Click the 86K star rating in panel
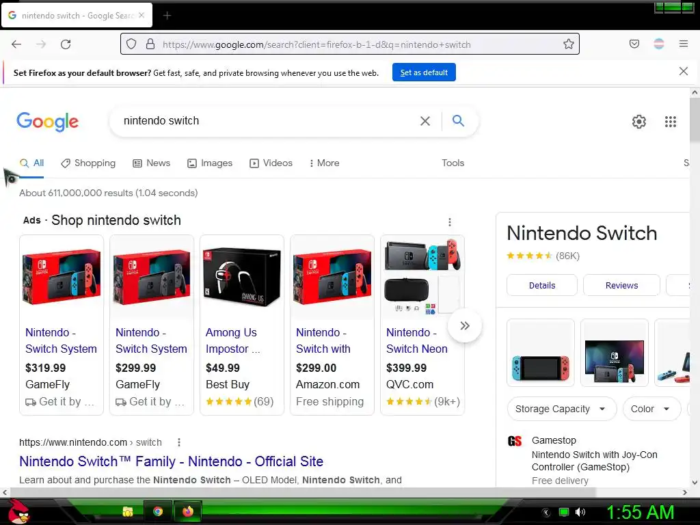The height and width of the screenshot is (525, 700). tap(543, 256)
